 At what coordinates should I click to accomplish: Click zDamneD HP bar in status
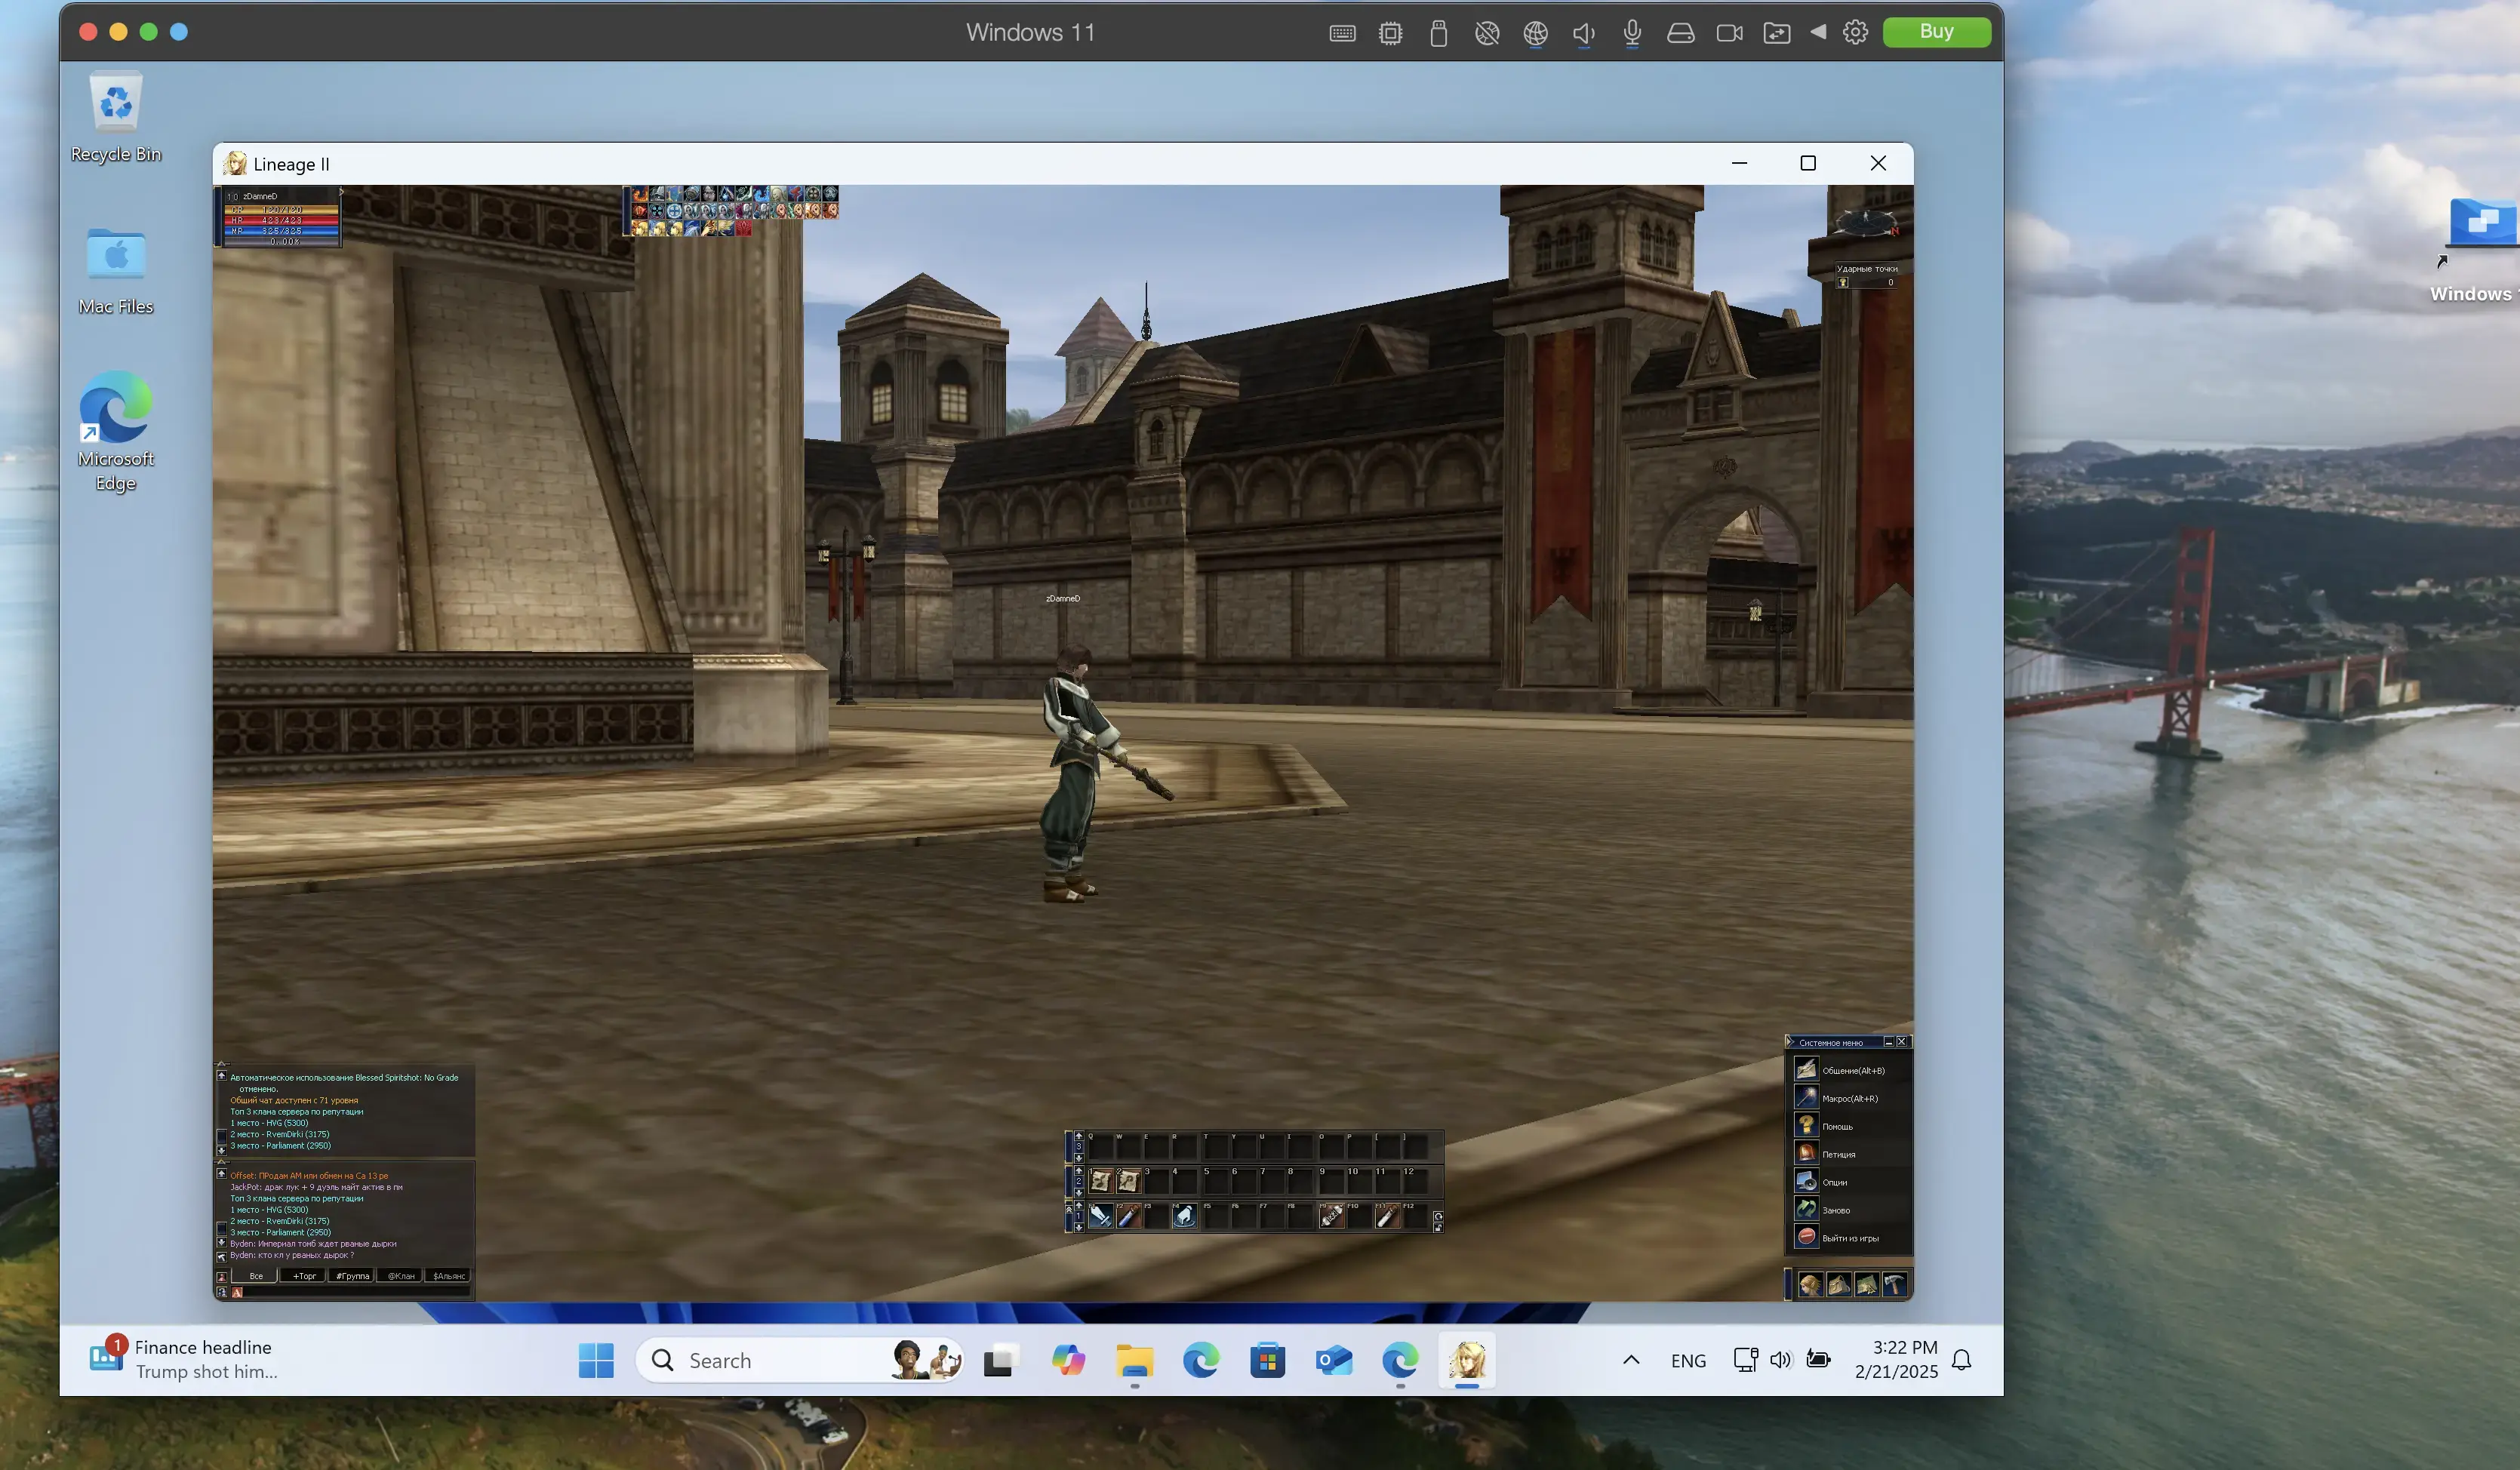[x=282, y=220]
